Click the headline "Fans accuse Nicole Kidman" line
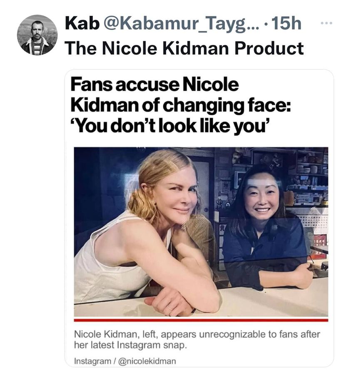Image resolution: width=351 pixels, height=378 pixels. point(154,85)
